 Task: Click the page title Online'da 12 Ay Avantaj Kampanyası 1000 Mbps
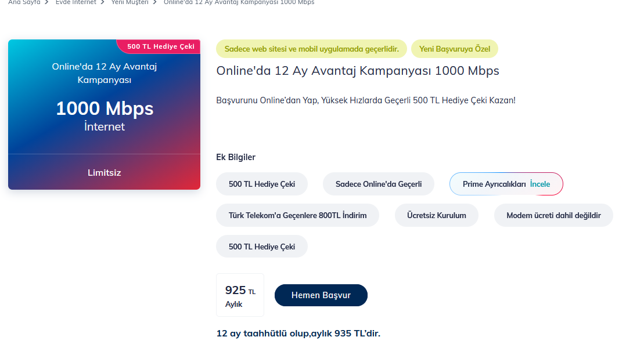coord(358,71)
